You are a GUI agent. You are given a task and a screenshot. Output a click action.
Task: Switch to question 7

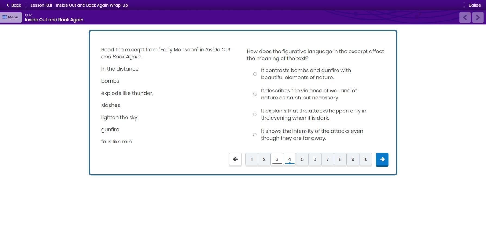point(327,159)
